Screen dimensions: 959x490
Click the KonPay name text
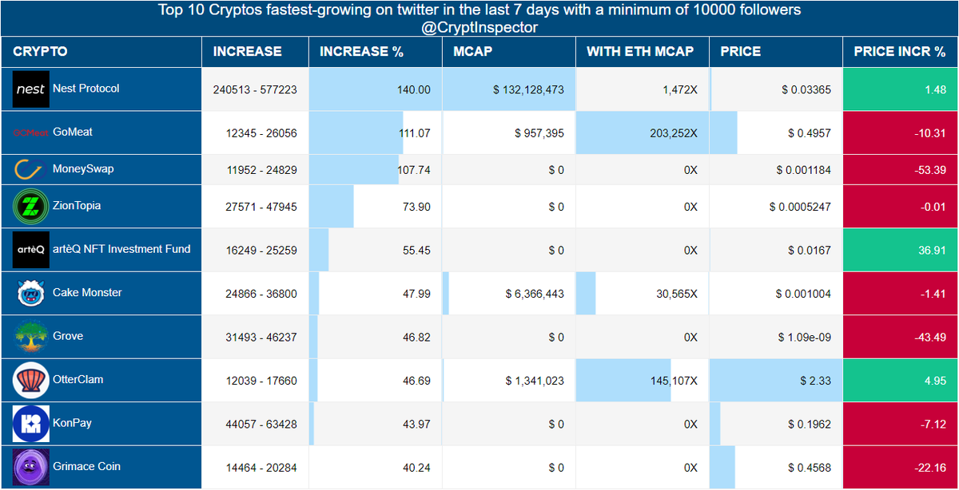(x=72, y=423)
